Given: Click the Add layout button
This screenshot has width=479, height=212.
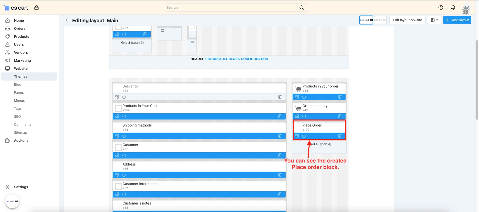Looking at the screenshot, I should pos(457,20).
